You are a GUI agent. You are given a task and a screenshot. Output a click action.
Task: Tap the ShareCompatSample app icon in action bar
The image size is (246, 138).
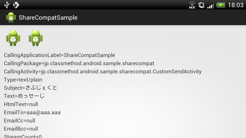[x=11, y=17]
